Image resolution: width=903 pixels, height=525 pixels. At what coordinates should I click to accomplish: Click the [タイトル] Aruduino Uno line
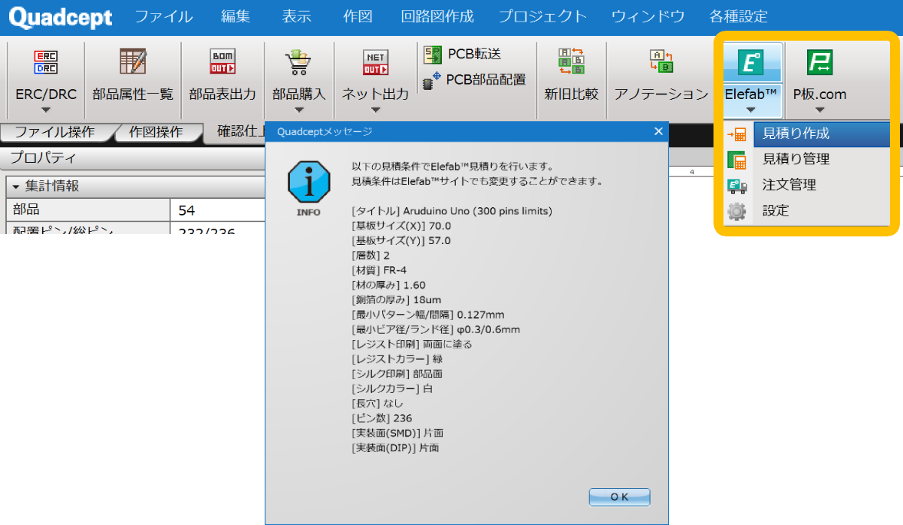pos(451,211)
